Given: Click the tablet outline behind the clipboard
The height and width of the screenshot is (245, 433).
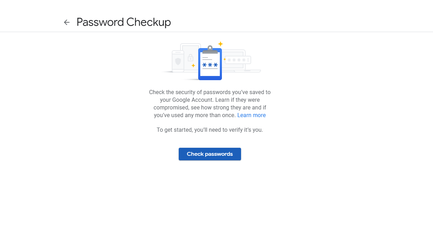Looking at the screenshot, I should point(191,47).
